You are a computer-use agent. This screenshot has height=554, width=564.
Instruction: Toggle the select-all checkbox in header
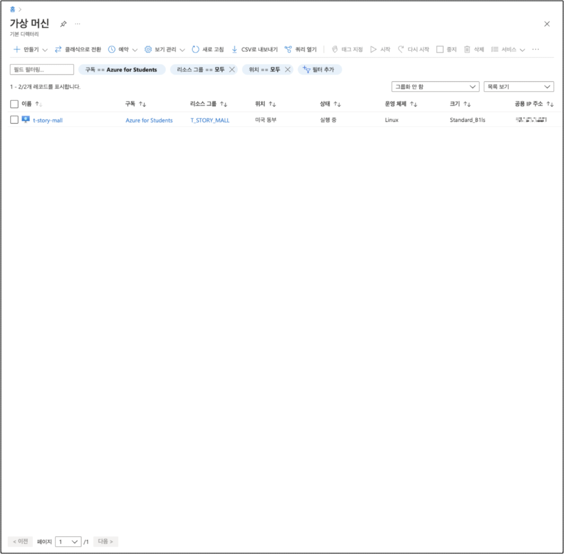14,104
